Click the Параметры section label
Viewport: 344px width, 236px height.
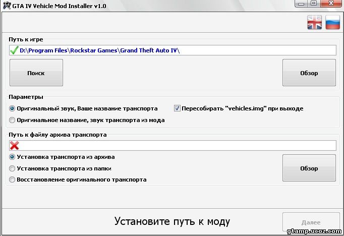[26, 97]
